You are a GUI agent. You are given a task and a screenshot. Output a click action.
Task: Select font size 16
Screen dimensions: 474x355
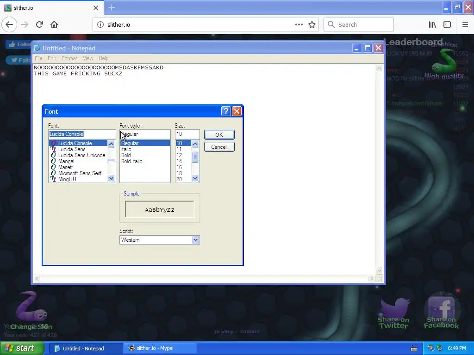179,167
